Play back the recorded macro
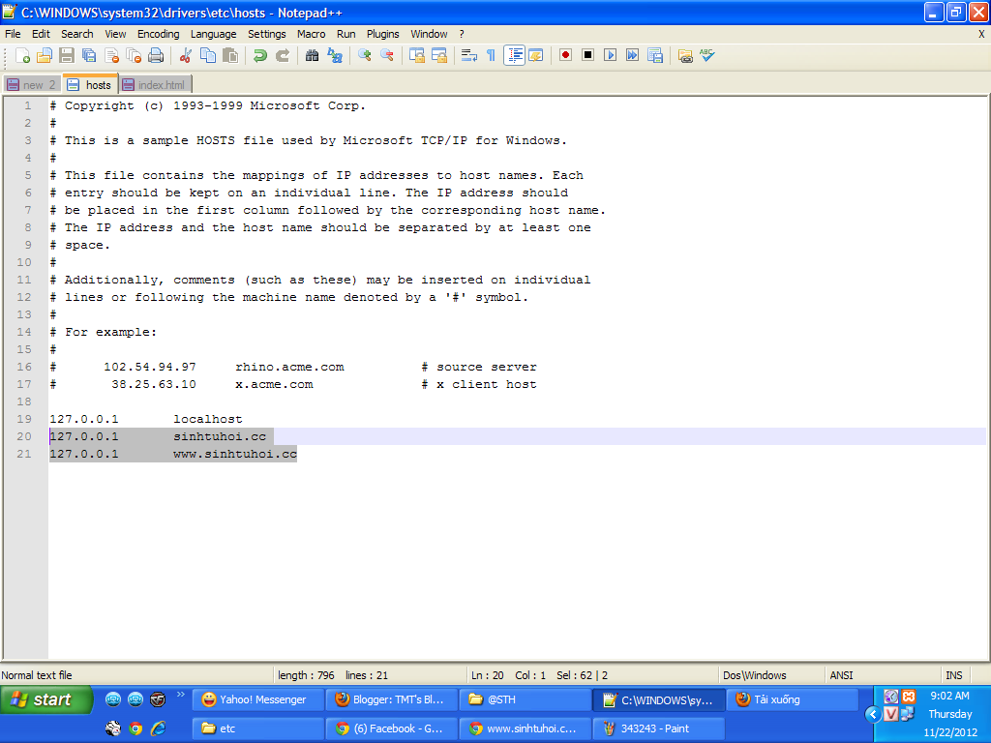 (x=610, y=55)
